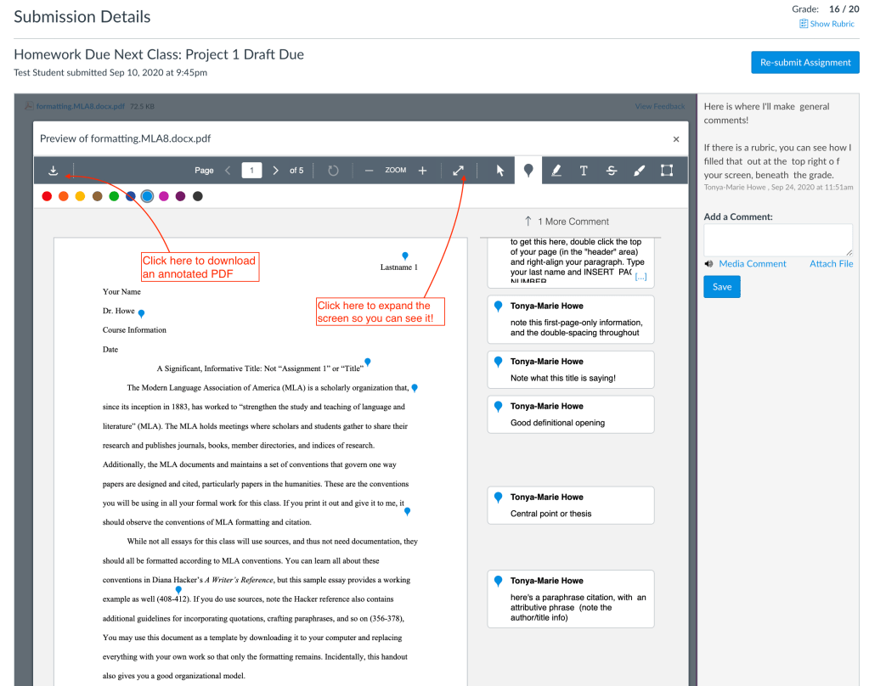Screen dimensions: 869x686
Task: Zoom in with the plus button
Action: (422, 171)
